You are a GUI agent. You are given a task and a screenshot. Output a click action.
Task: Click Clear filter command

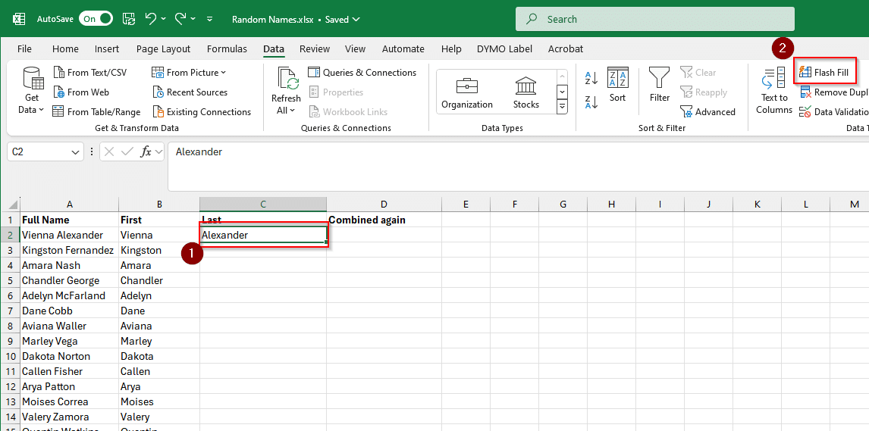point(698,73)
